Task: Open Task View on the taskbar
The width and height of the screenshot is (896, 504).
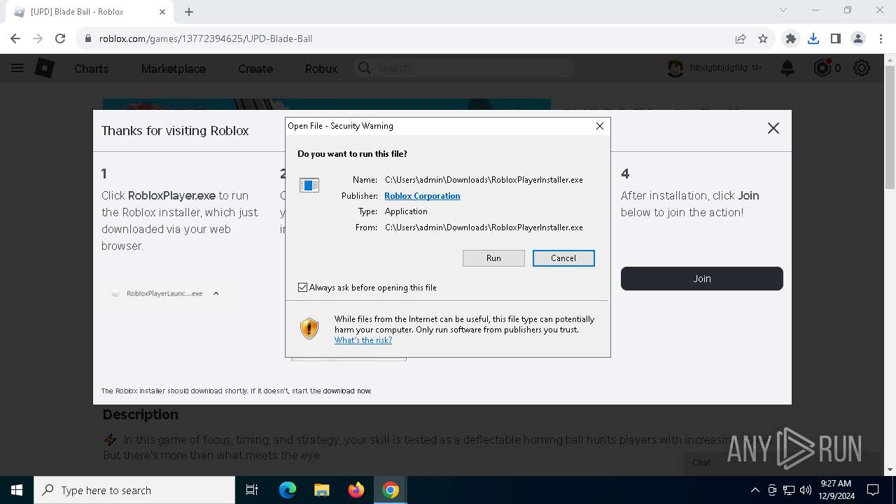Action: click(x=252, y=490)
